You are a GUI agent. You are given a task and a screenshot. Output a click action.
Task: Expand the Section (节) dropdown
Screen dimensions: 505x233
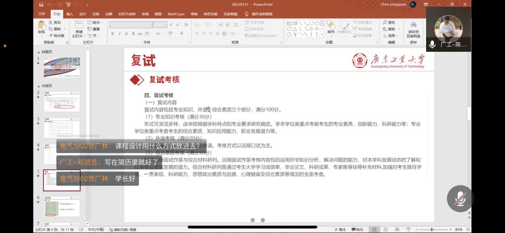(x=95, y=35)
